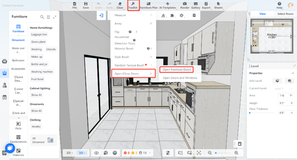This screenshot has width=297, height=160.
Task: Collapse the Properties section
Action: coord(293,73)
